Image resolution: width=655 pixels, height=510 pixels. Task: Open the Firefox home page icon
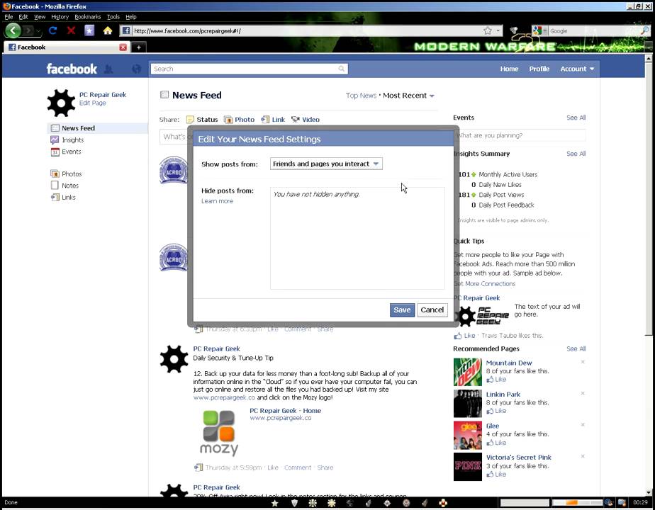point(108,30)
